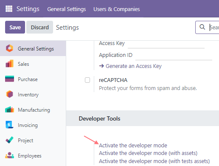Click the Manufacturing factory icon
The height and width of the screenshot is (166, 219).
[9, 110]
